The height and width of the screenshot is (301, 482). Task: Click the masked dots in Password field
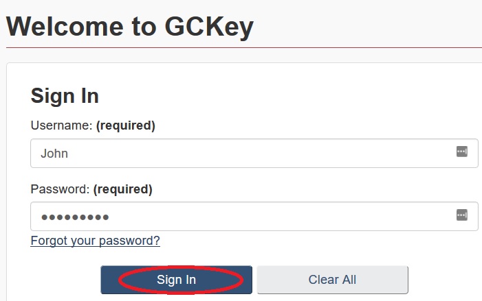(75, 217)
